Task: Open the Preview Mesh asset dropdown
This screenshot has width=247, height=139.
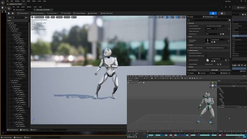Action: click(219, 40)
